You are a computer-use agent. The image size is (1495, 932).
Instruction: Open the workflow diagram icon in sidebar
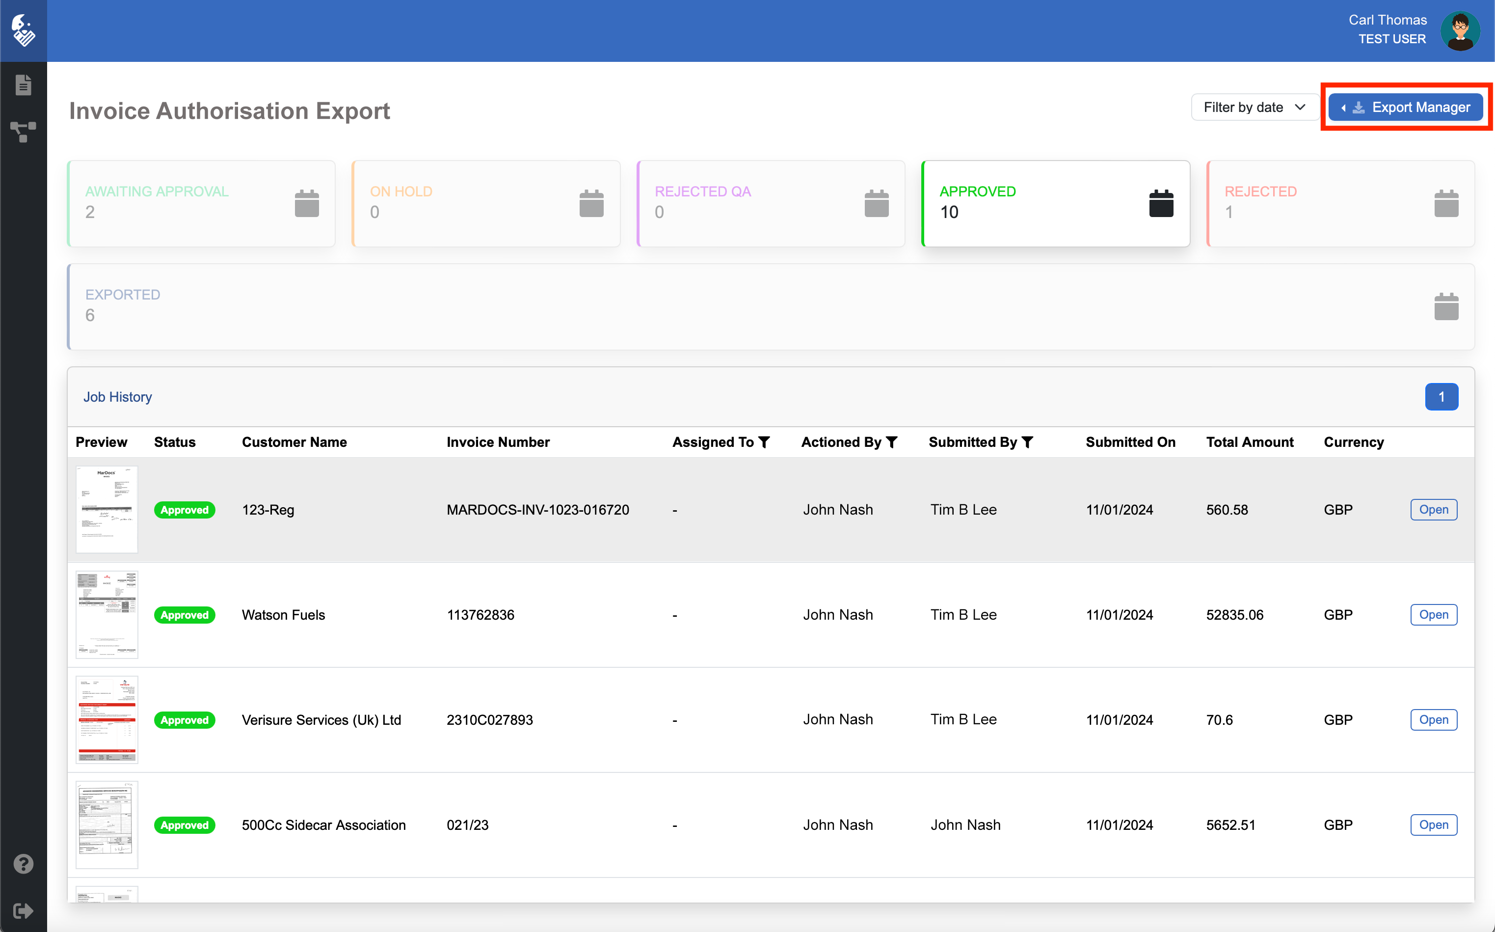(24, 131)
